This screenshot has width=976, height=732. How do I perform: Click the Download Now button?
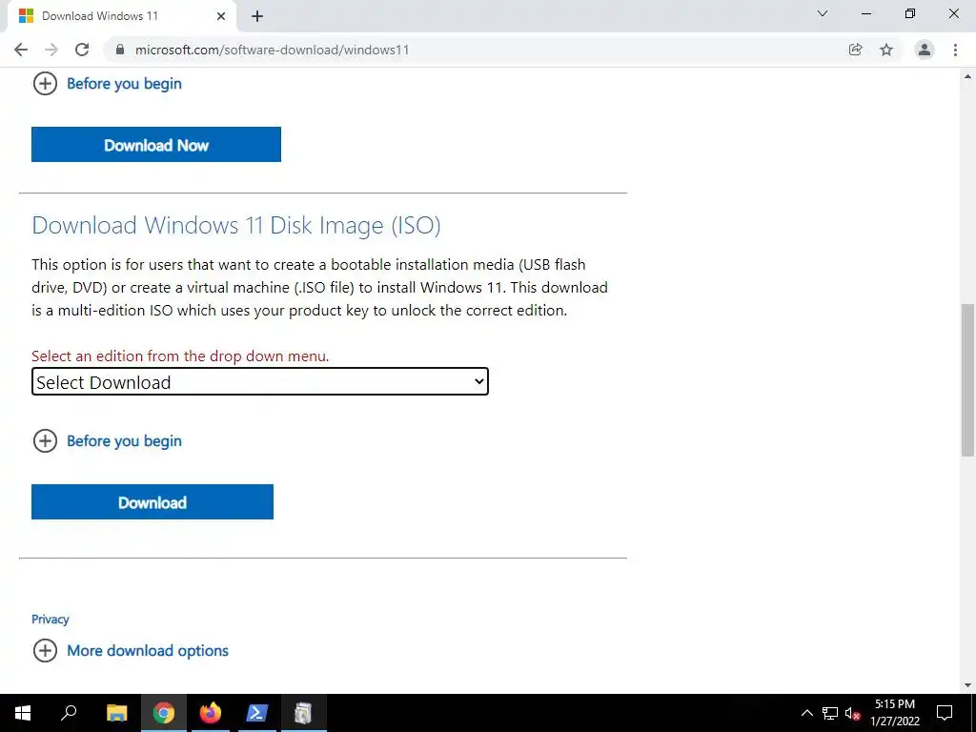[156, 145]
